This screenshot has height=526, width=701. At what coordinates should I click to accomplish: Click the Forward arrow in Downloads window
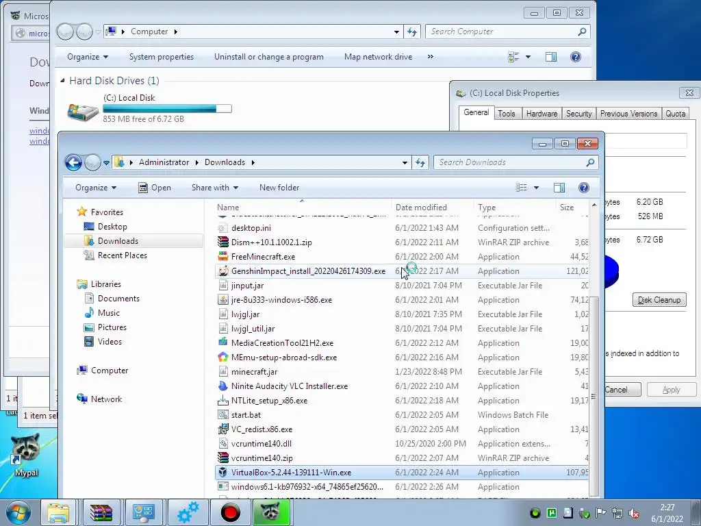(92, 162)
